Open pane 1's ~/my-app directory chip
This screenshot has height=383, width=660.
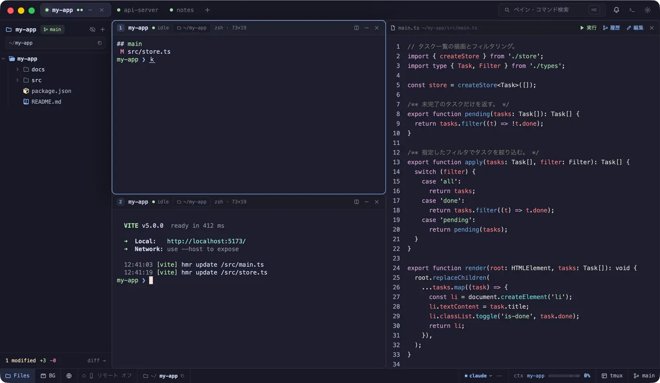click(x=192, y=28)
